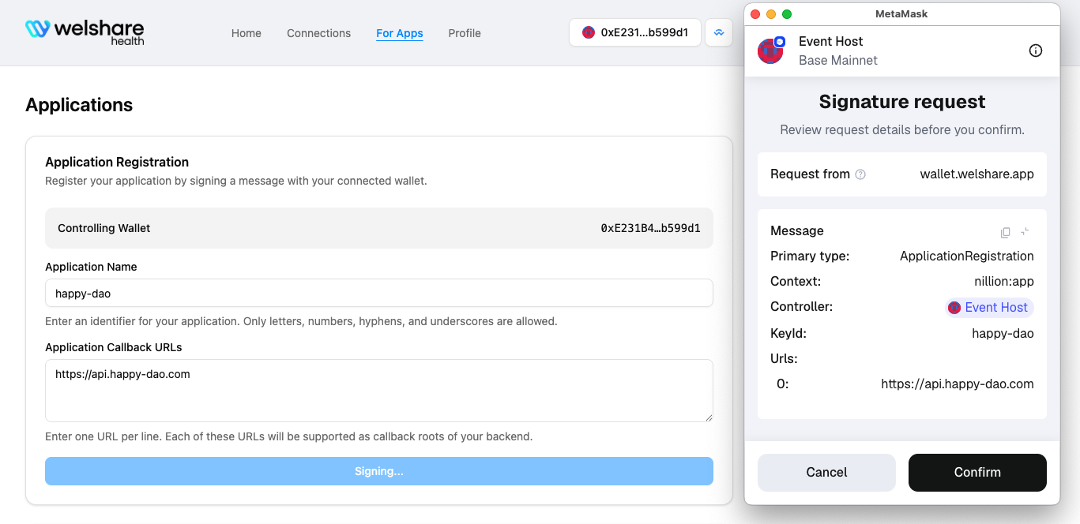Click the Event Host account avatar in MetaMask
The width and height of the screenshot is (1080, 524).
770,51
